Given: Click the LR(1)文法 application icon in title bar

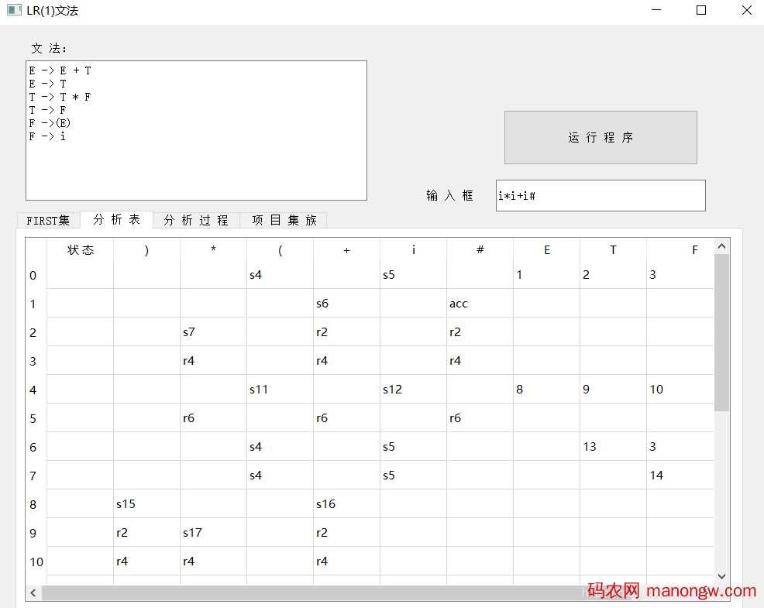Looking at the screenshot, I should click(x=12, y=10).
